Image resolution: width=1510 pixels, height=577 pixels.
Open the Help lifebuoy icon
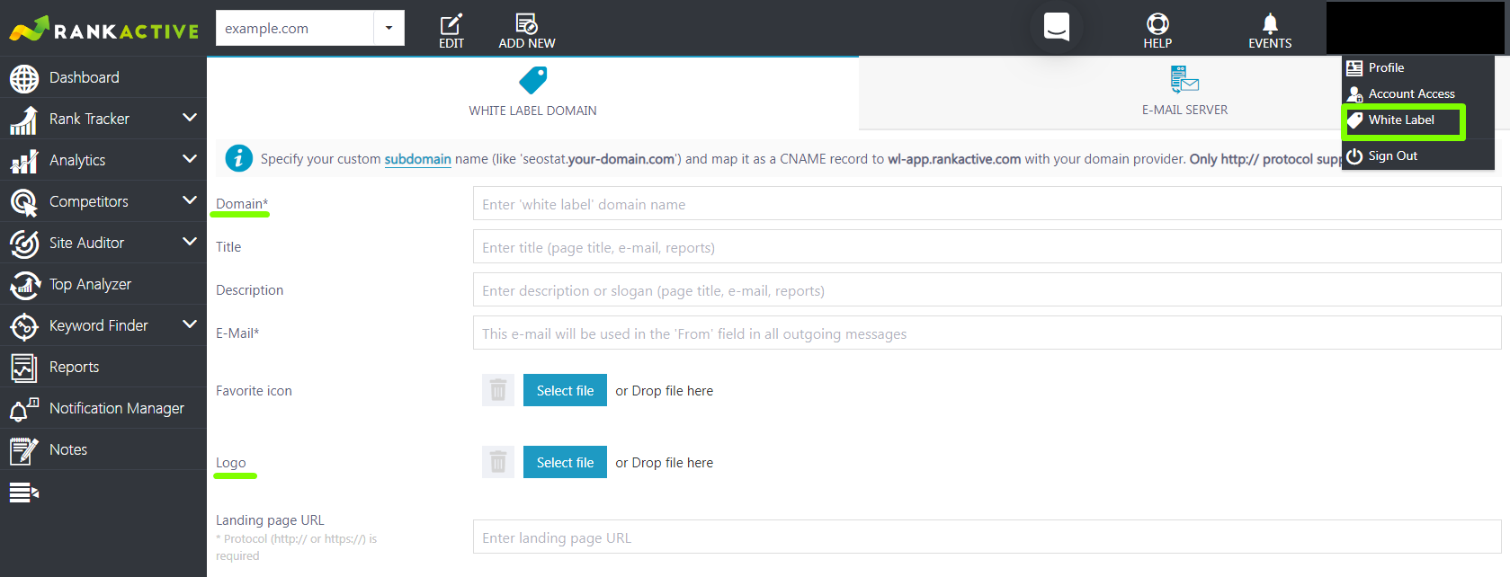1157,23
